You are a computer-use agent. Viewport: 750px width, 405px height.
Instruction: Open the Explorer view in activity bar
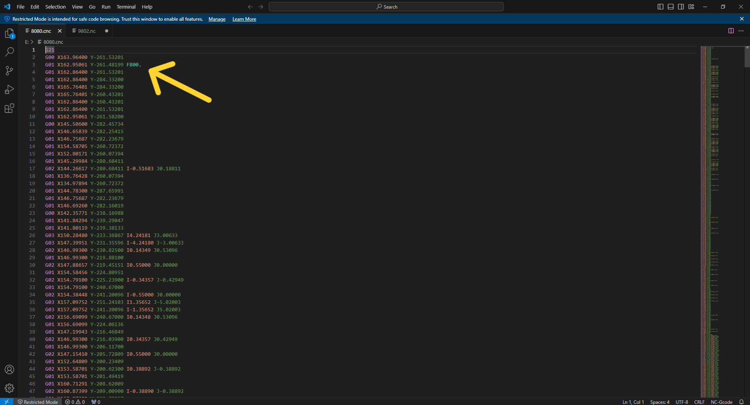click(x=9, y=34)
